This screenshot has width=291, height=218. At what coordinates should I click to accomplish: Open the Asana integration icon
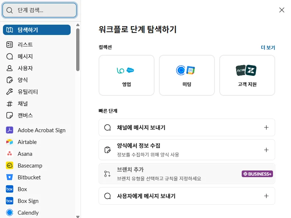tap(10, 154)
